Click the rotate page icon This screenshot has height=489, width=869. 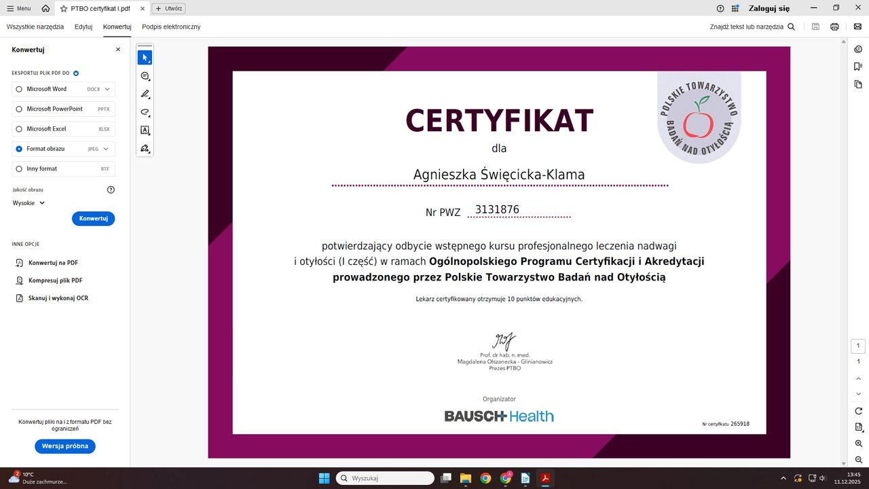tap(858, 411)
